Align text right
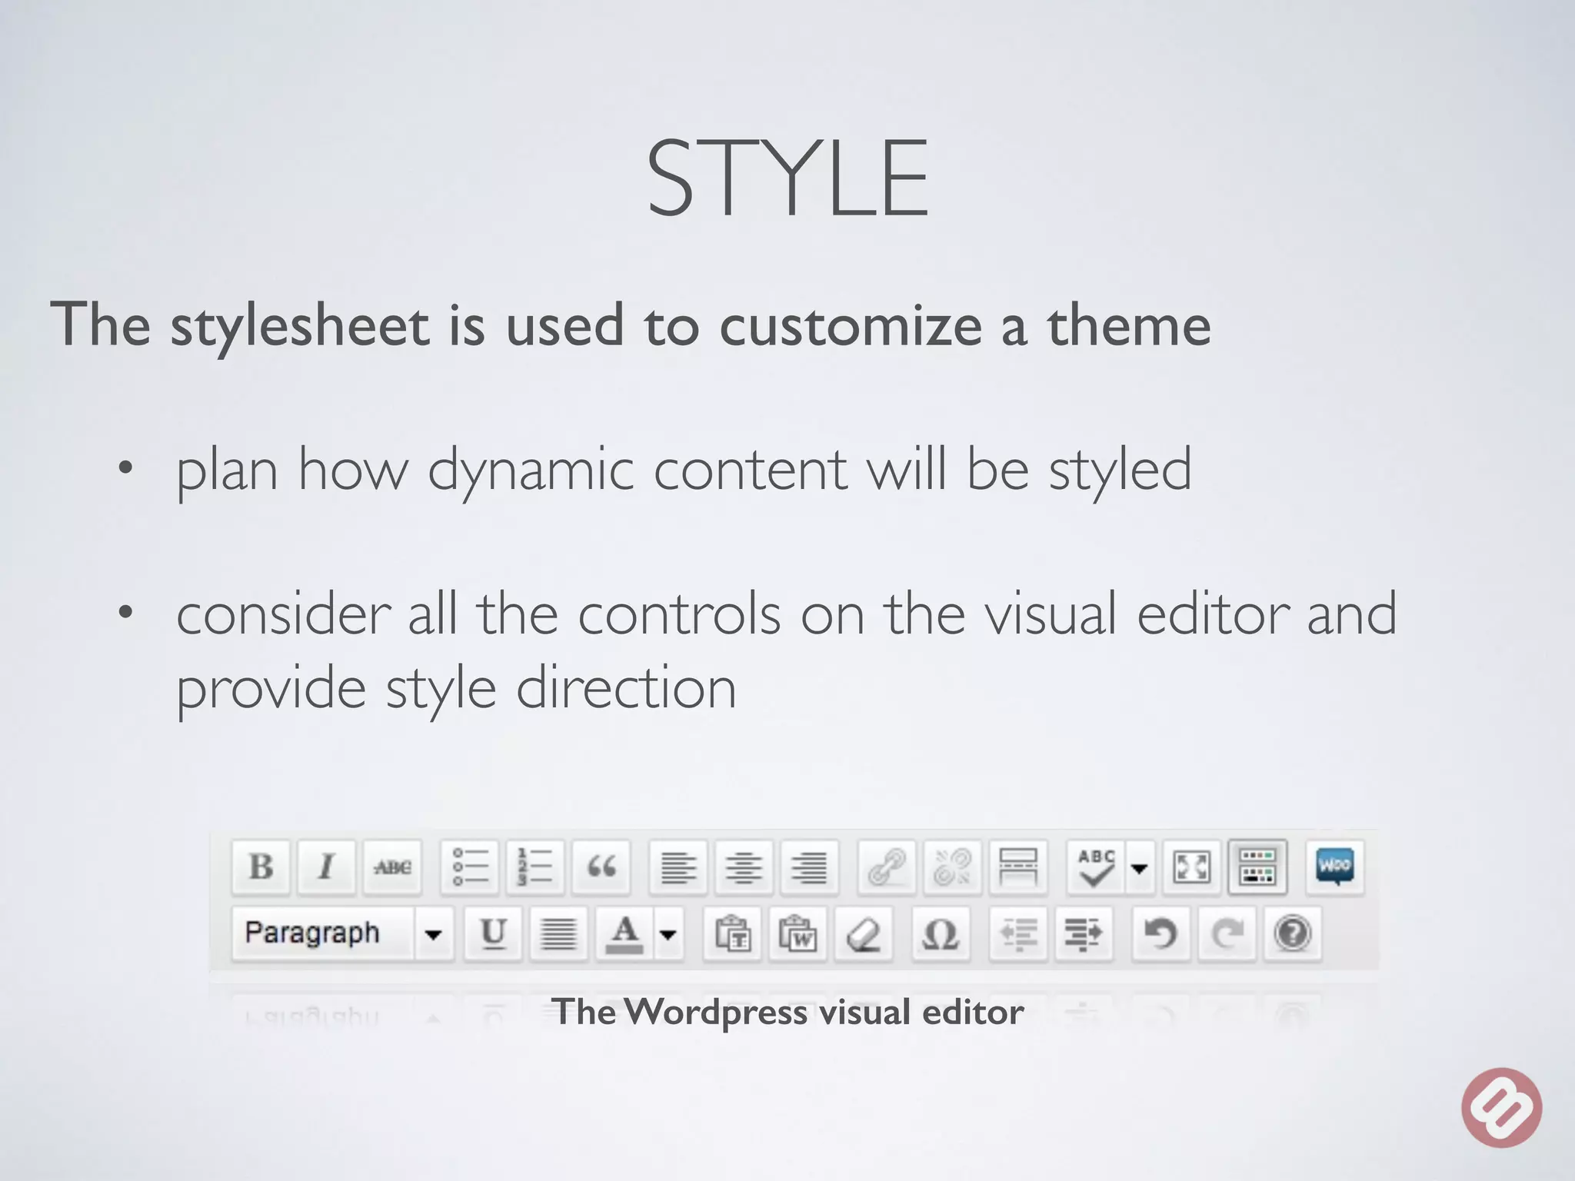The width and height of the screenshot is (1575, 1181). 809,867
